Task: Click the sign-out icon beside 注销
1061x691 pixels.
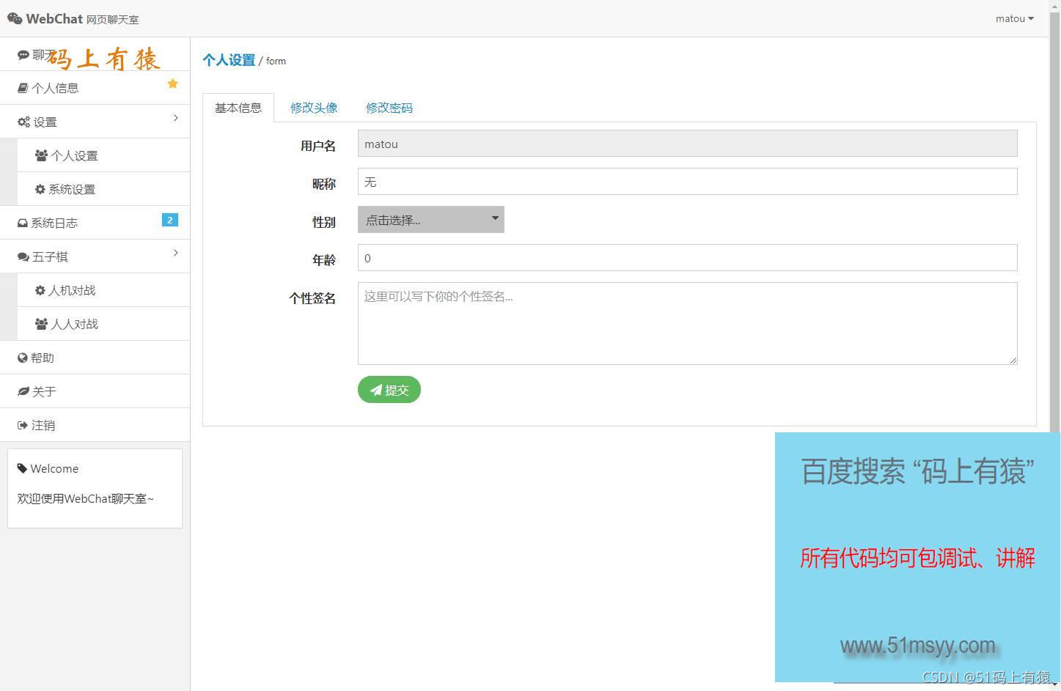Action: [x=23, y=425]
